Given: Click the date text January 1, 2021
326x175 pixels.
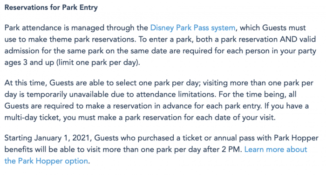Looking at the screenshot, I should click(63, 138).
